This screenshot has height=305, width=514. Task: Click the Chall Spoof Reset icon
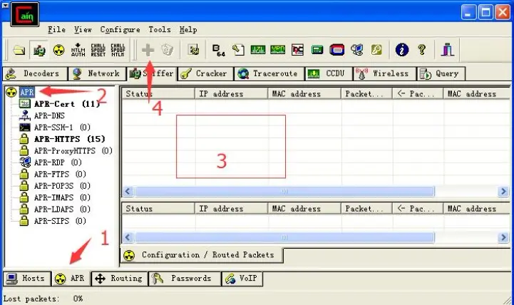tap(98, 50)
